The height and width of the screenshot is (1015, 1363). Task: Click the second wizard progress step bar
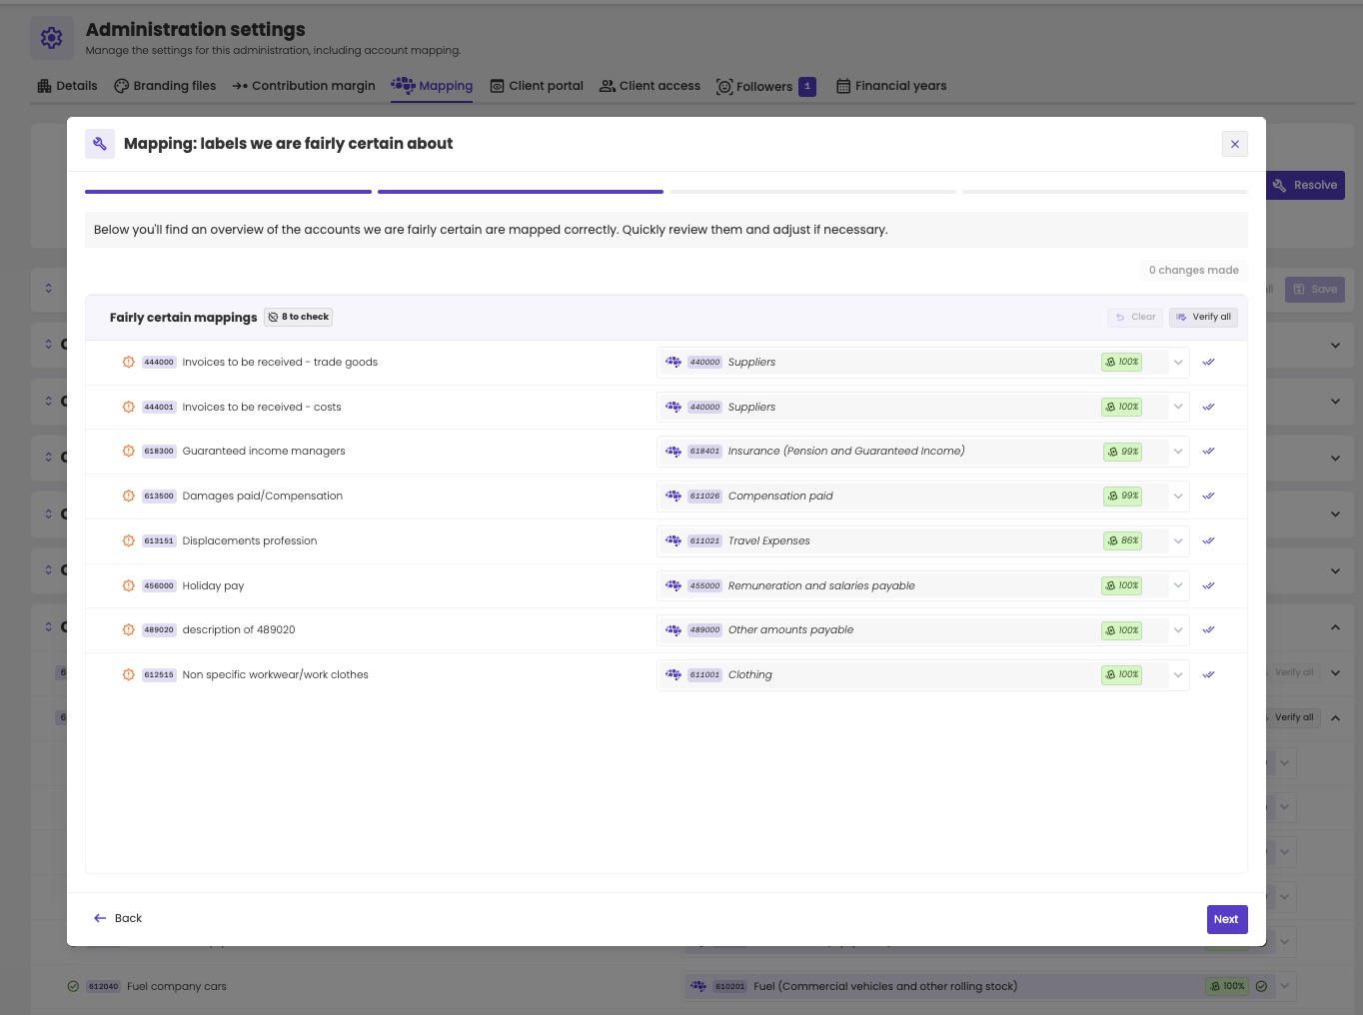521,191
